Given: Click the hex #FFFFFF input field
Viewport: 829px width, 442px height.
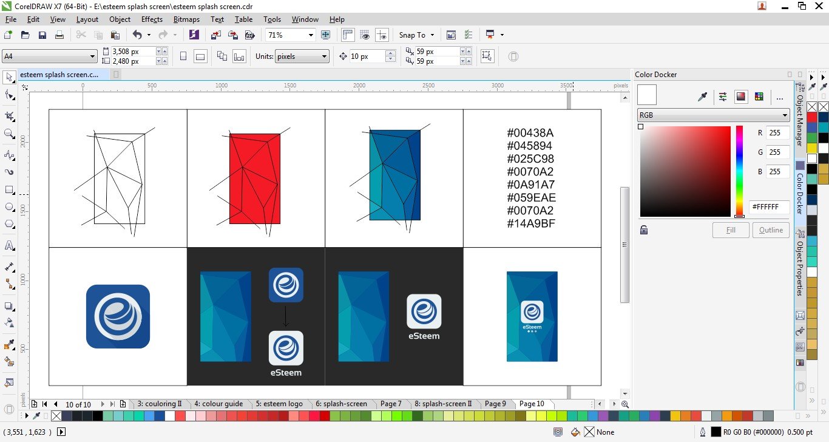Looking at the screenshot, I should [x=769, y=207].
